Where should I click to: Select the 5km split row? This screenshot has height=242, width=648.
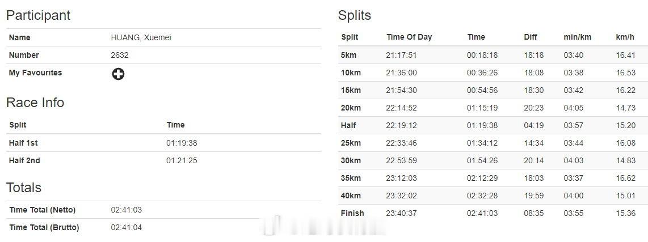493,55
